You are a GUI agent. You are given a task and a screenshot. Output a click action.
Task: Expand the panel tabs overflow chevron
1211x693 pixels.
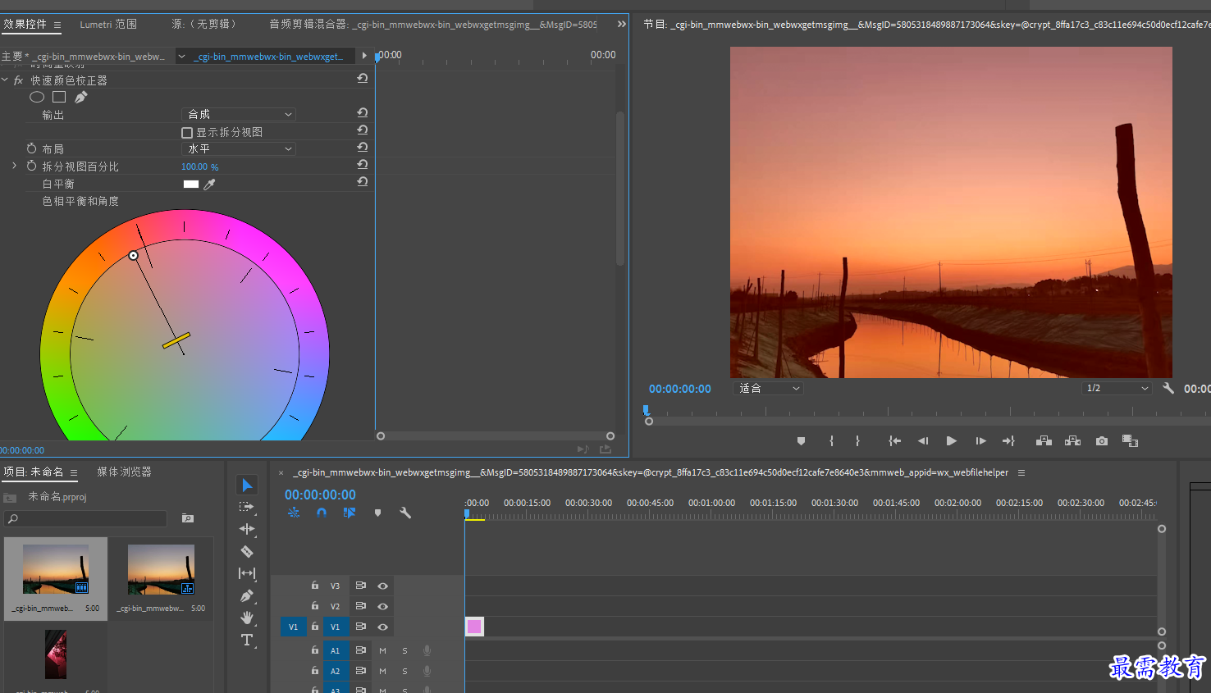click(x=621, y=25)
